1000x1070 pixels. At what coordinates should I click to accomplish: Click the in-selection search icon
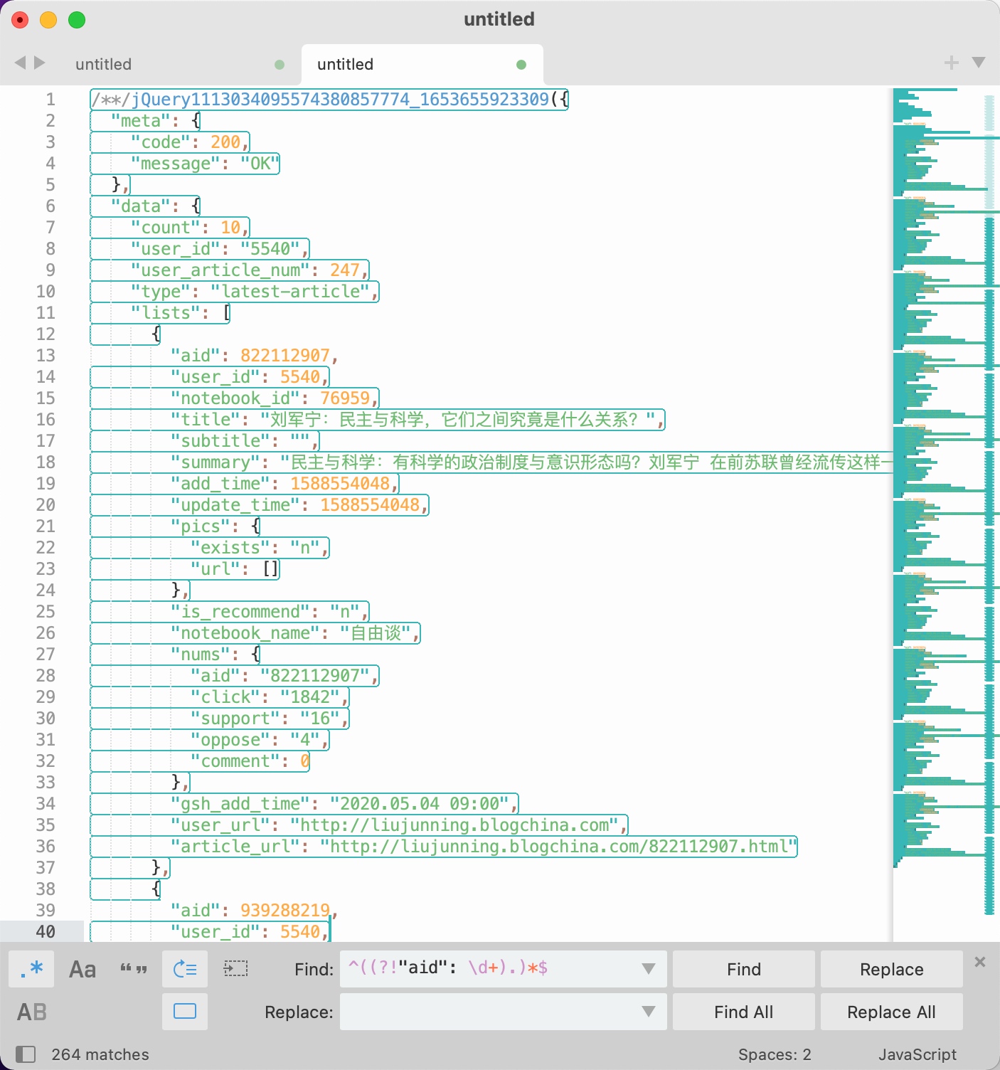coord(235,969)
